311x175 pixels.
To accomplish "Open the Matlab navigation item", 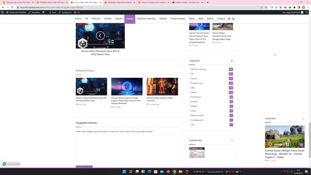I will (163, 18).
